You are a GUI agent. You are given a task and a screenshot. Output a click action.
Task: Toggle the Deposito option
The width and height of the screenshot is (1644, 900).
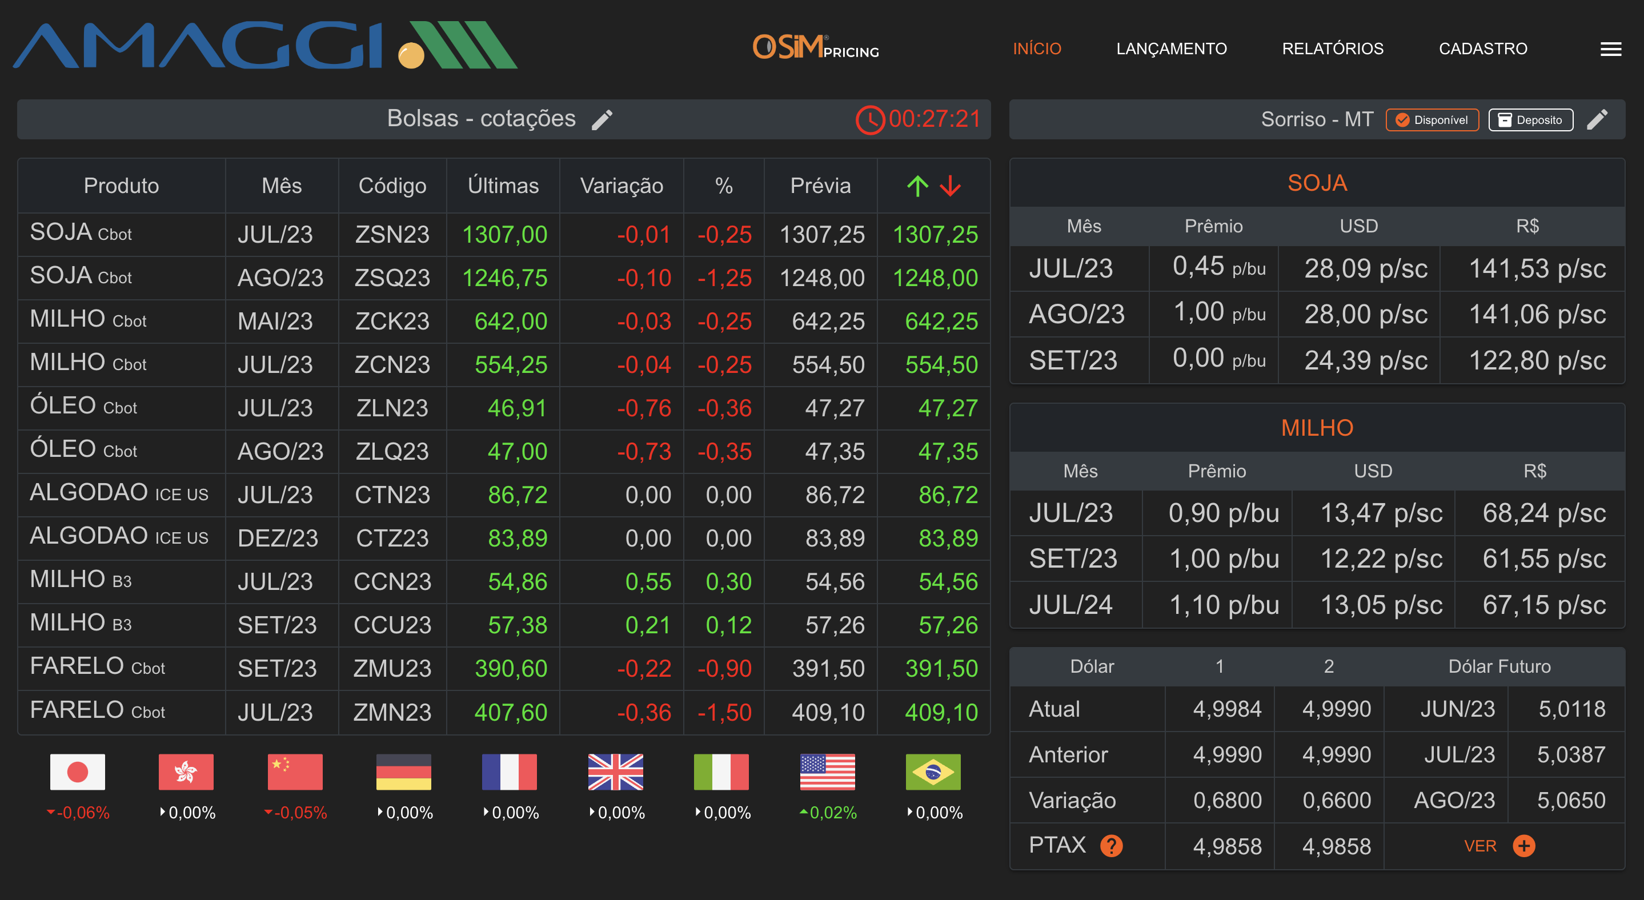1530,120
